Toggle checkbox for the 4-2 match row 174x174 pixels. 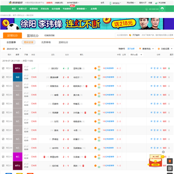[x=3, y=68]
